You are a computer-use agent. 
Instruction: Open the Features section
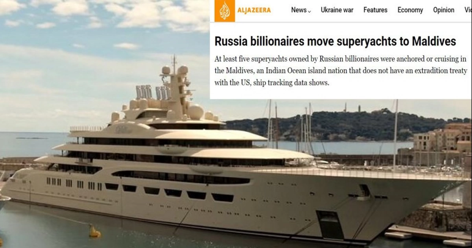(375, 10)
